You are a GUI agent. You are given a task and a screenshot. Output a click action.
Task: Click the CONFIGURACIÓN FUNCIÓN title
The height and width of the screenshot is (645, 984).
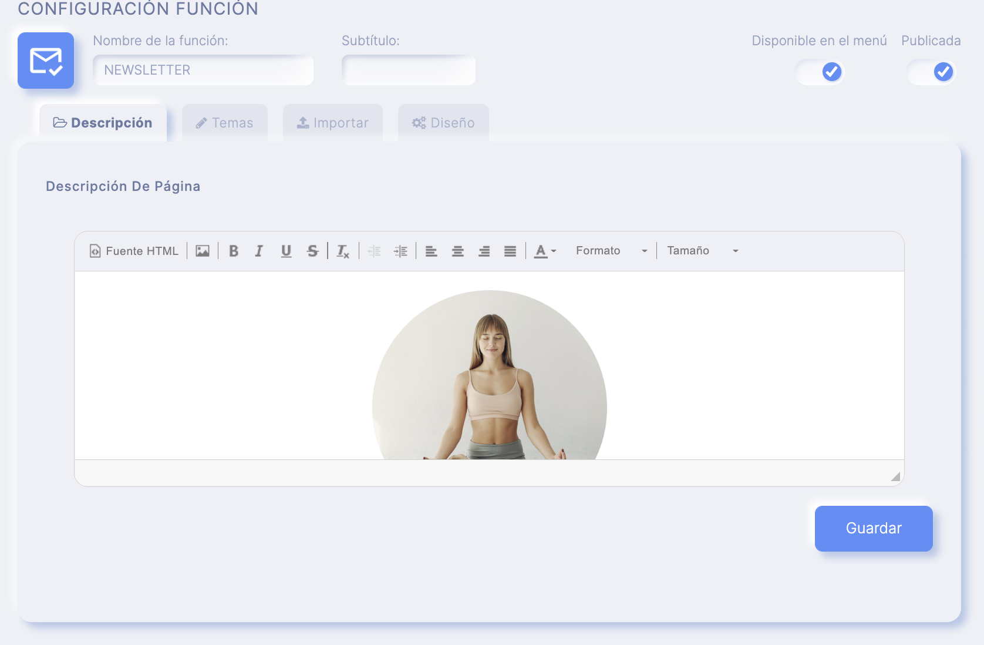(138, 9)
